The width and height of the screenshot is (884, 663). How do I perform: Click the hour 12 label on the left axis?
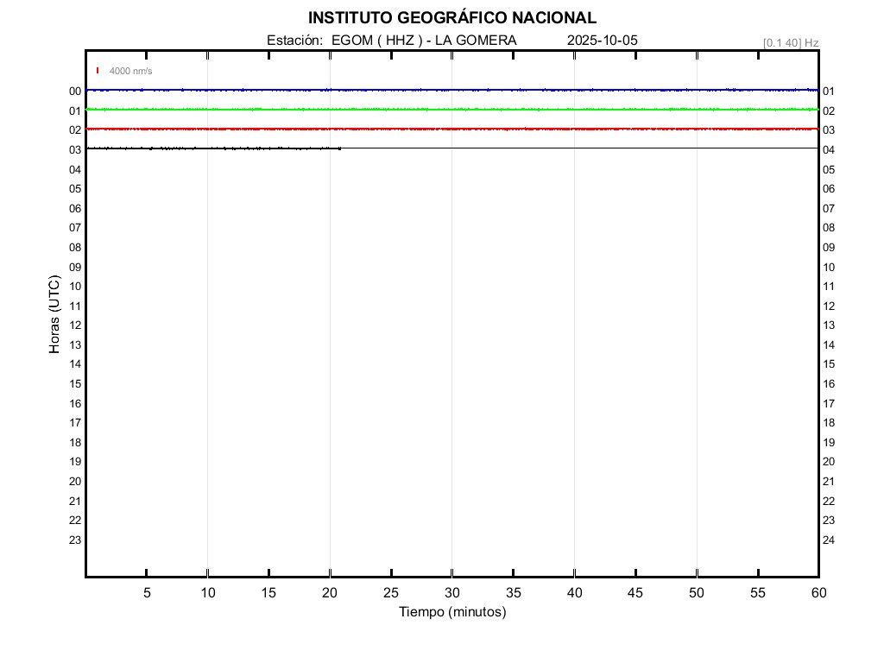[x=75, y=325]
